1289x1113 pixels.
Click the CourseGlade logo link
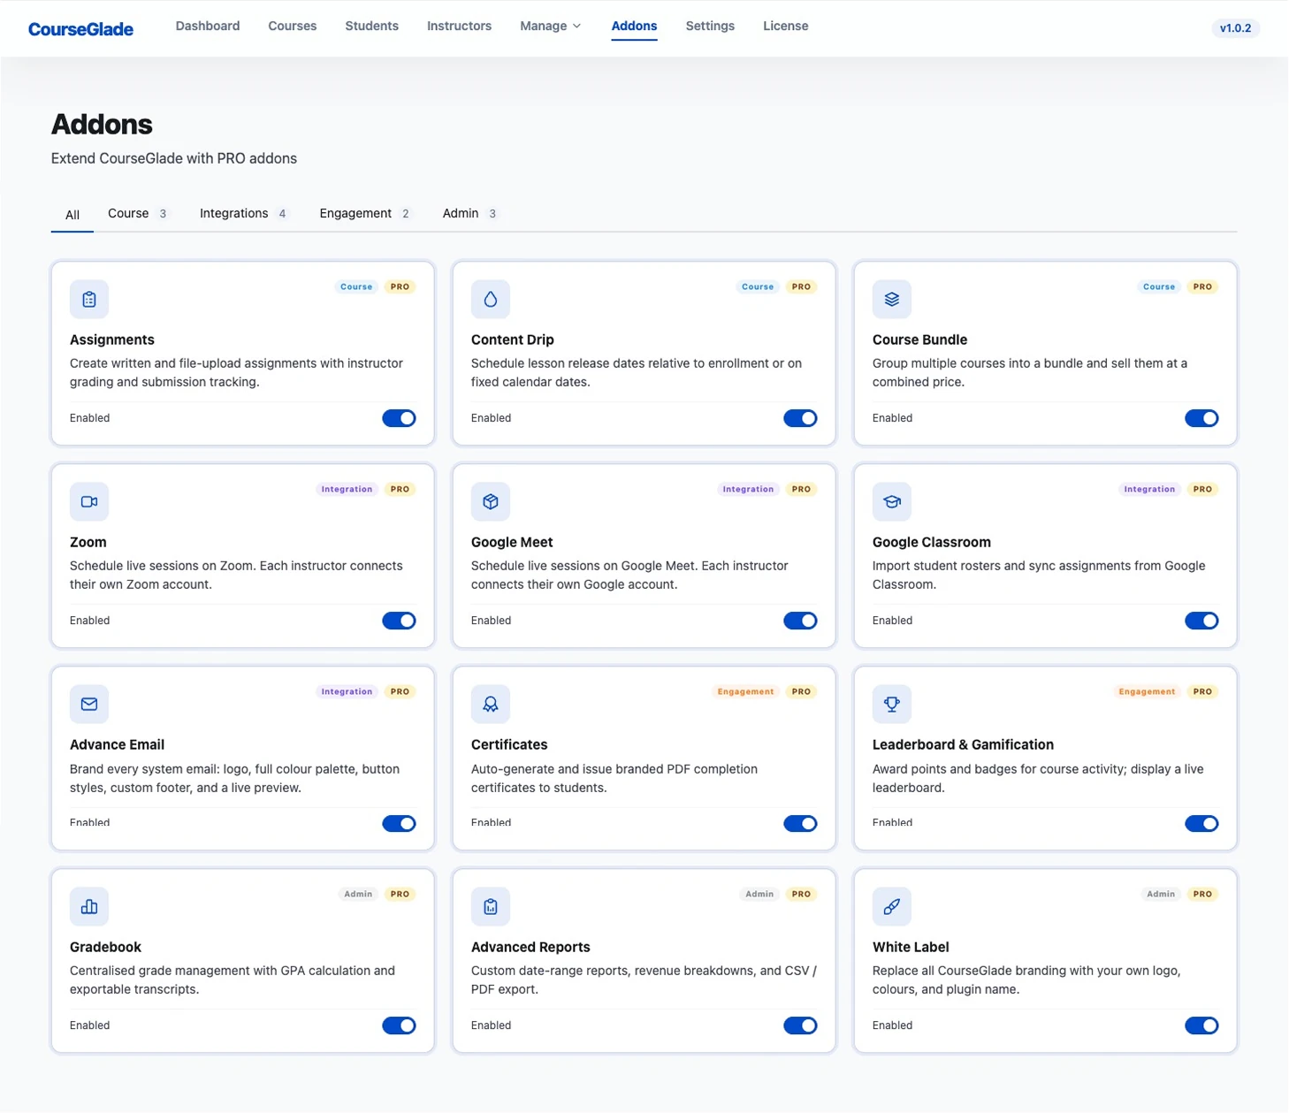[80, 29]
